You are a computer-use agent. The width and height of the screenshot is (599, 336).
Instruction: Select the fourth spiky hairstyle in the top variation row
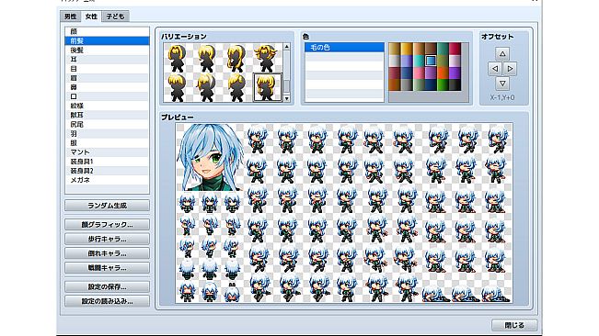(267, 58)
